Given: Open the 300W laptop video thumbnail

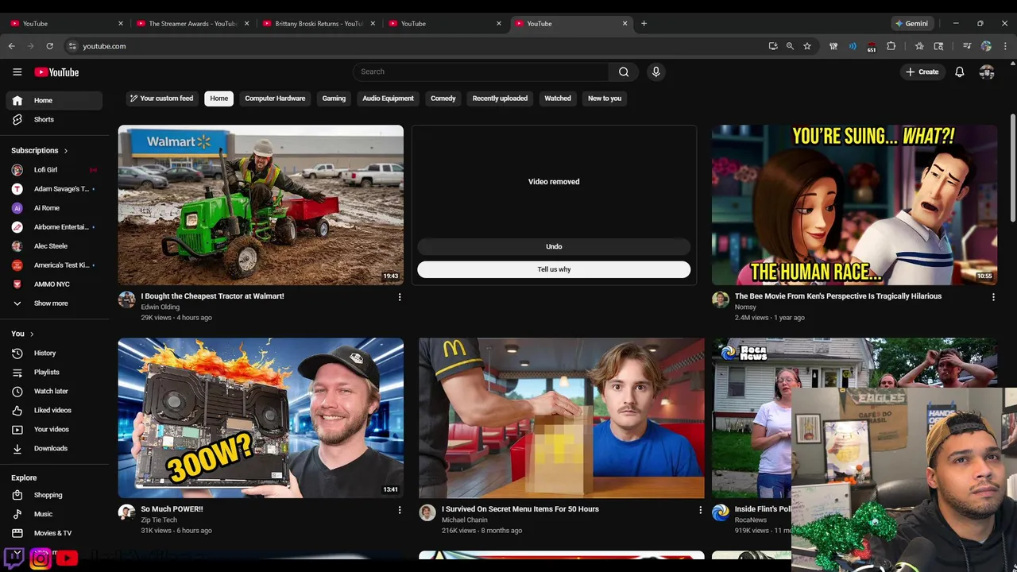Looking at the screenshot, I should 261,418.
